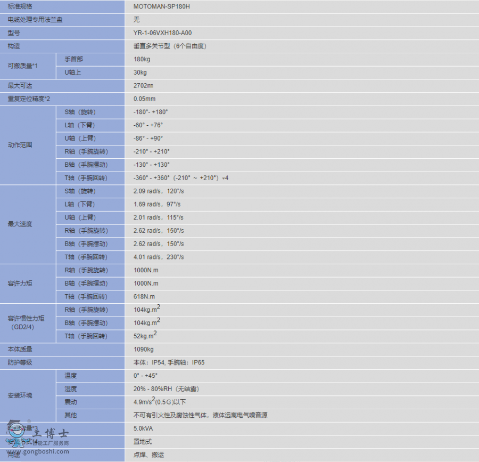Select the 5.0kVA power capacity value
Image resolution: width=479 pixels, height=462 pixels.
coord(144,428)
